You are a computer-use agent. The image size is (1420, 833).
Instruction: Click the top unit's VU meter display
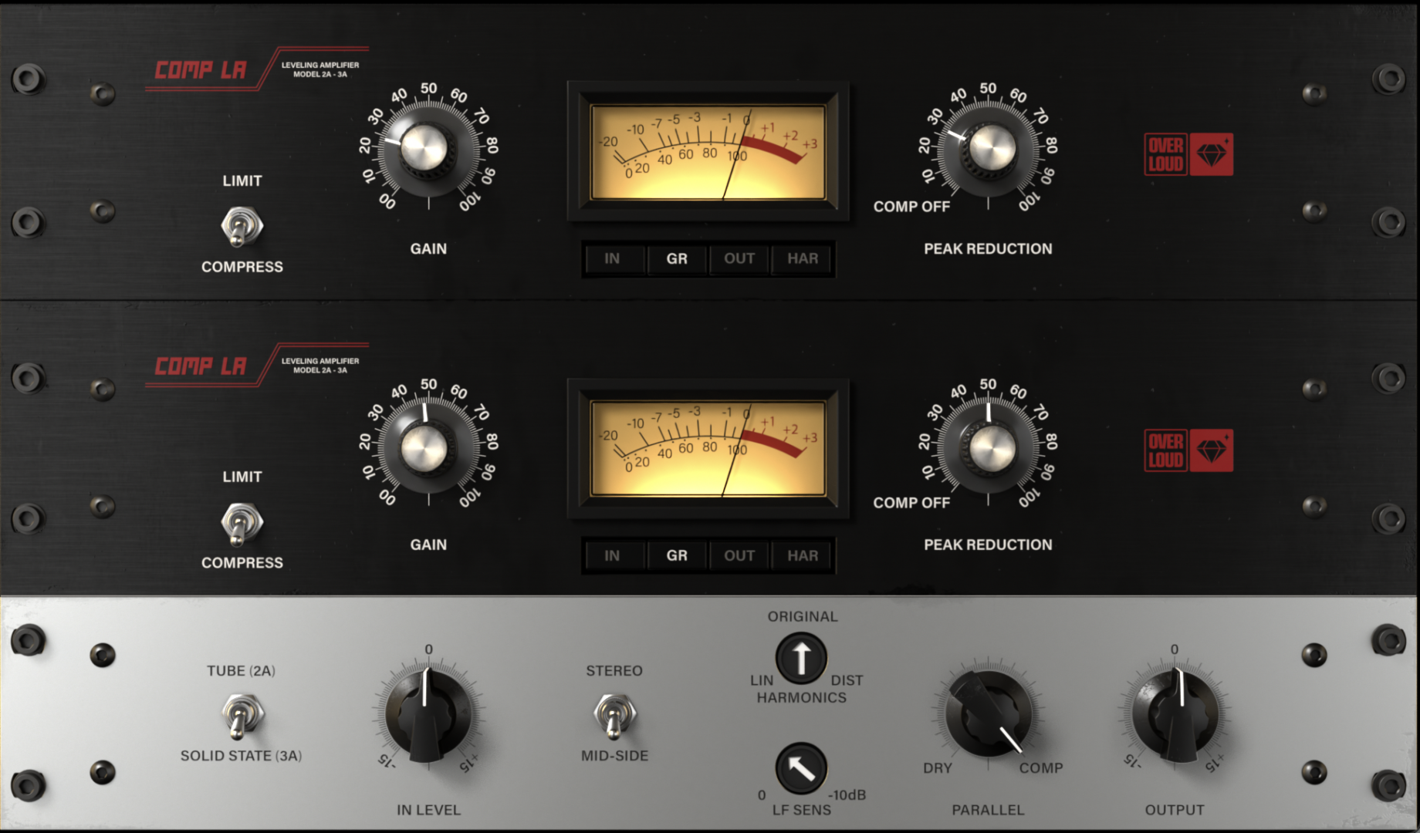pos(708,153)
